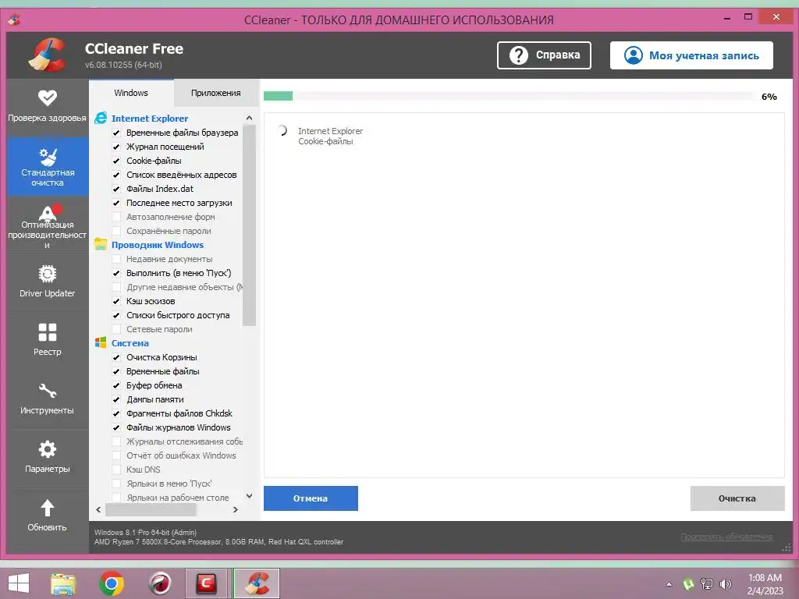This screenshot has height=599, width=799.
Task: Switch to the Приложения tab
Action: pos(216,93)
